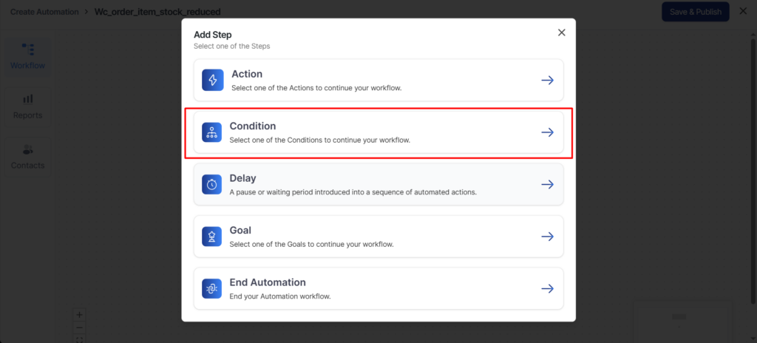The width and height of the screenshot is (757, 343).
Task: Click the Condition branching icon
Action: [x=213, y=132]
